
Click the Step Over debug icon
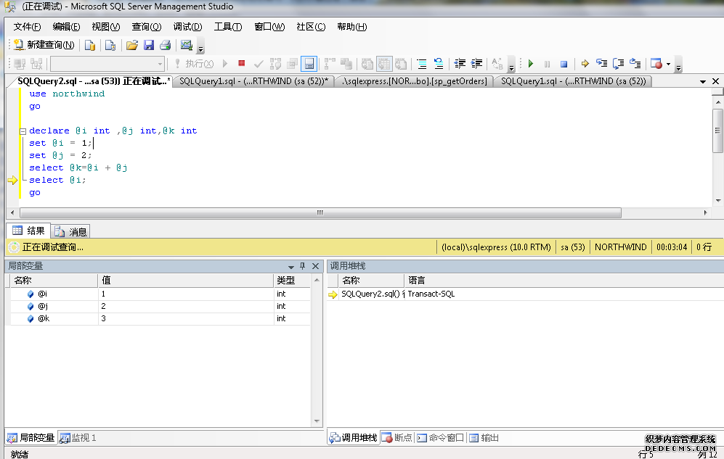point(618,64)
